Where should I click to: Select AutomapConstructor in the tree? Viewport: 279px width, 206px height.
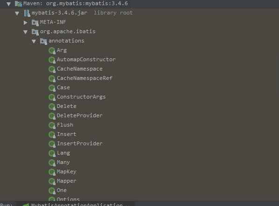click(x=86, y=59)
